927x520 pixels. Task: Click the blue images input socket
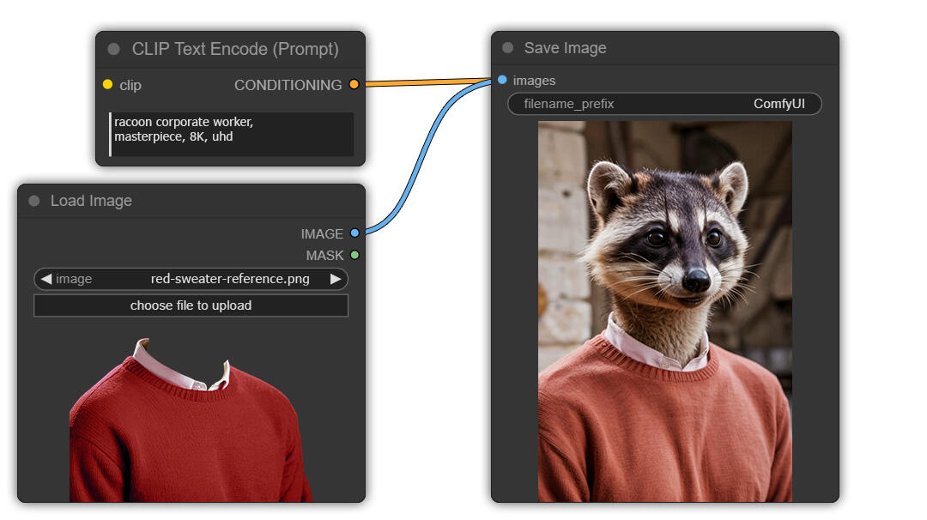[502, 80]
